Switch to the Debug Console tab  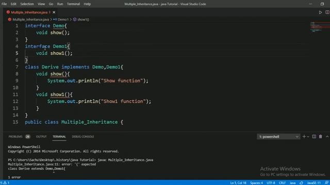pos(82,137)
